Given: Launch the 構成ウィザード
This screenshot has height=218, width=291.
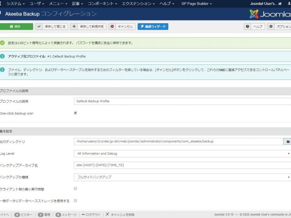Looking at the screenshot, I should point(153,26).
